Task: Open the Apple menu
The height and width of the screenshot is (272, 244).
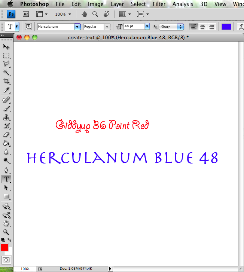Action: point(10,4)
